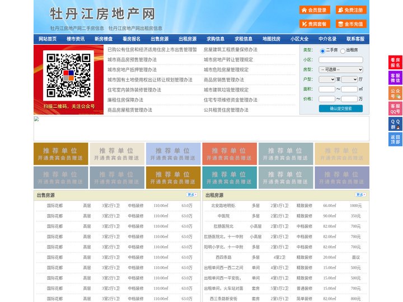Screen dimensions: 403x302
Task: Click 看房报名 floating sidebar icon
Action: click(x=395, y=63)
